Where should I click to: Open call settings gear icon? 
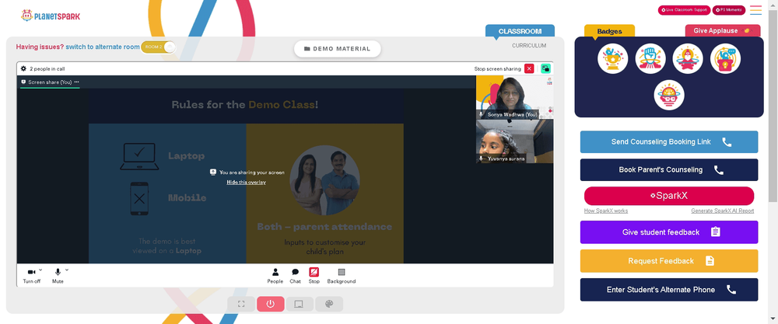tap(23, 69)
